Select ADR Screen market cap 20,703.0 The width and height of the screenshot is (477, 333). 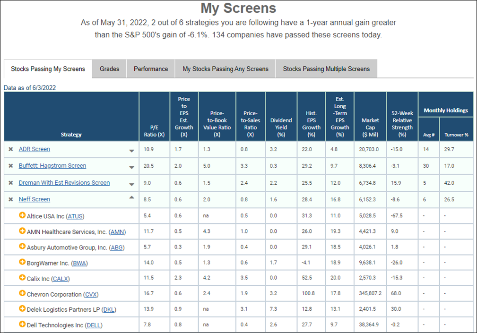[369, 149]
